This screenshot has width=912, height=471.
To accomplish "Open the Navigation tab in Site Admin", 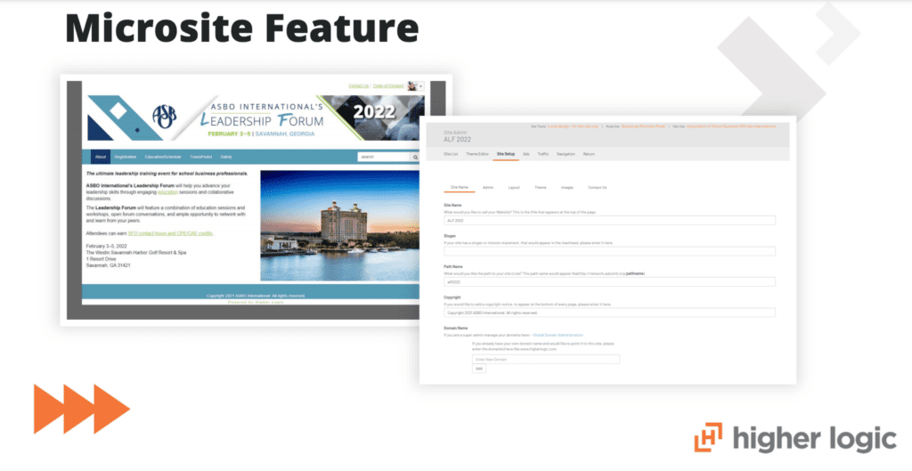I will pyautogui.click(x=566, y=154).
